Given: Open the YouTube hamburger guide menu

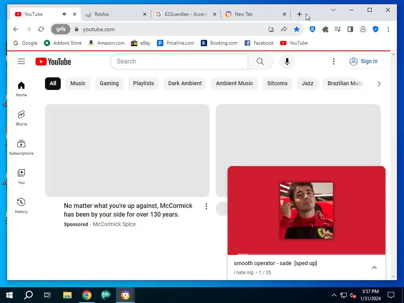Looking at the screenshot, I should 21,61.
